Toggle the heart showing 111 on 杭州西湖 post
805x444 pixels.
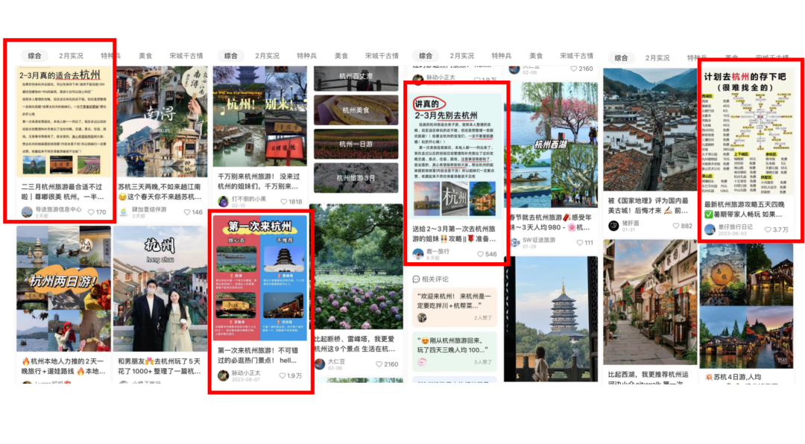point(581,243)
